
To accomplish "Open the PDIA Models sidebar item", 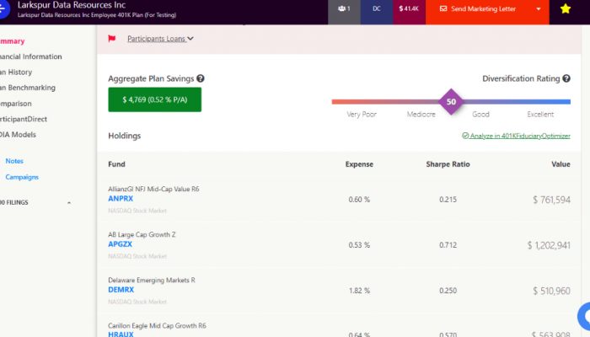I will click(19, 134).
